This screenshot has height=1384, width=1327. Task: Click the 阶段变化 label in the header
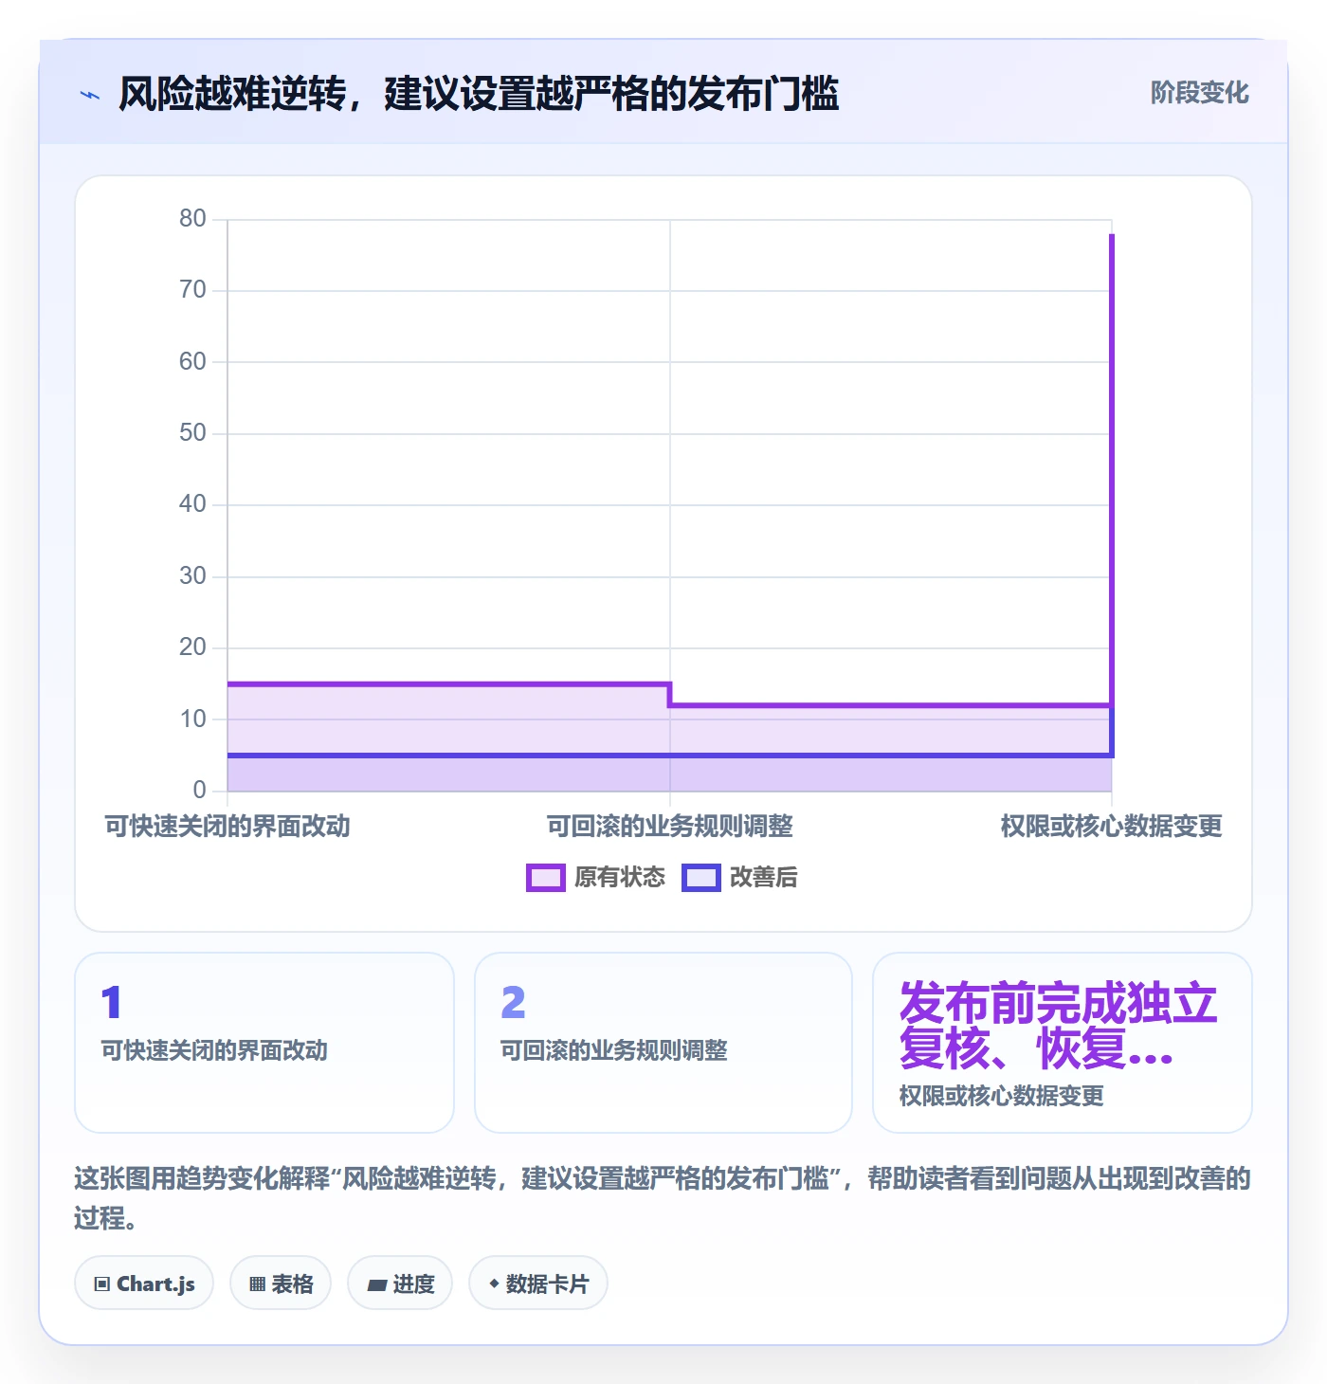pos(1199,93)
